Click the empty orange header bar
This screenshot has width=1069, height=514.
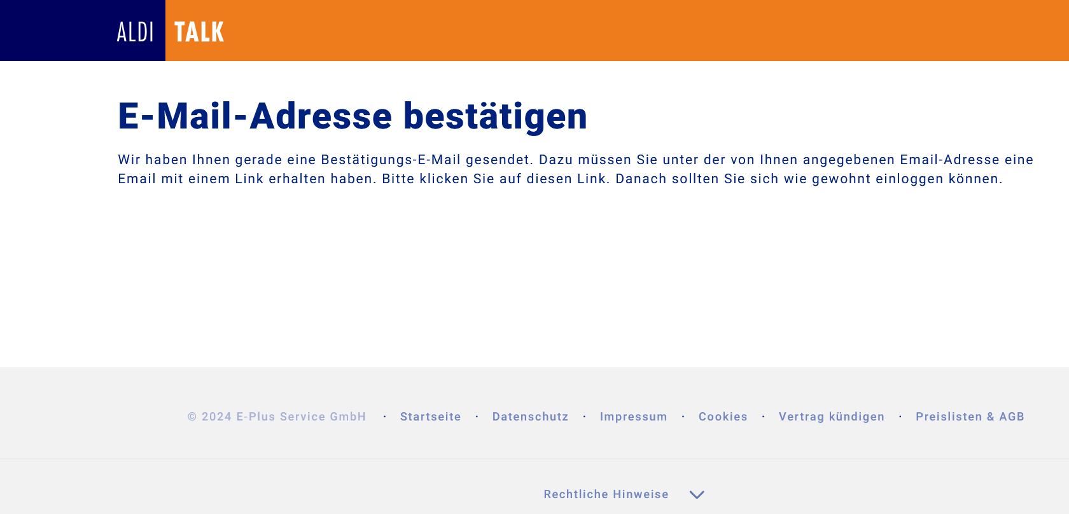[636, 31]
